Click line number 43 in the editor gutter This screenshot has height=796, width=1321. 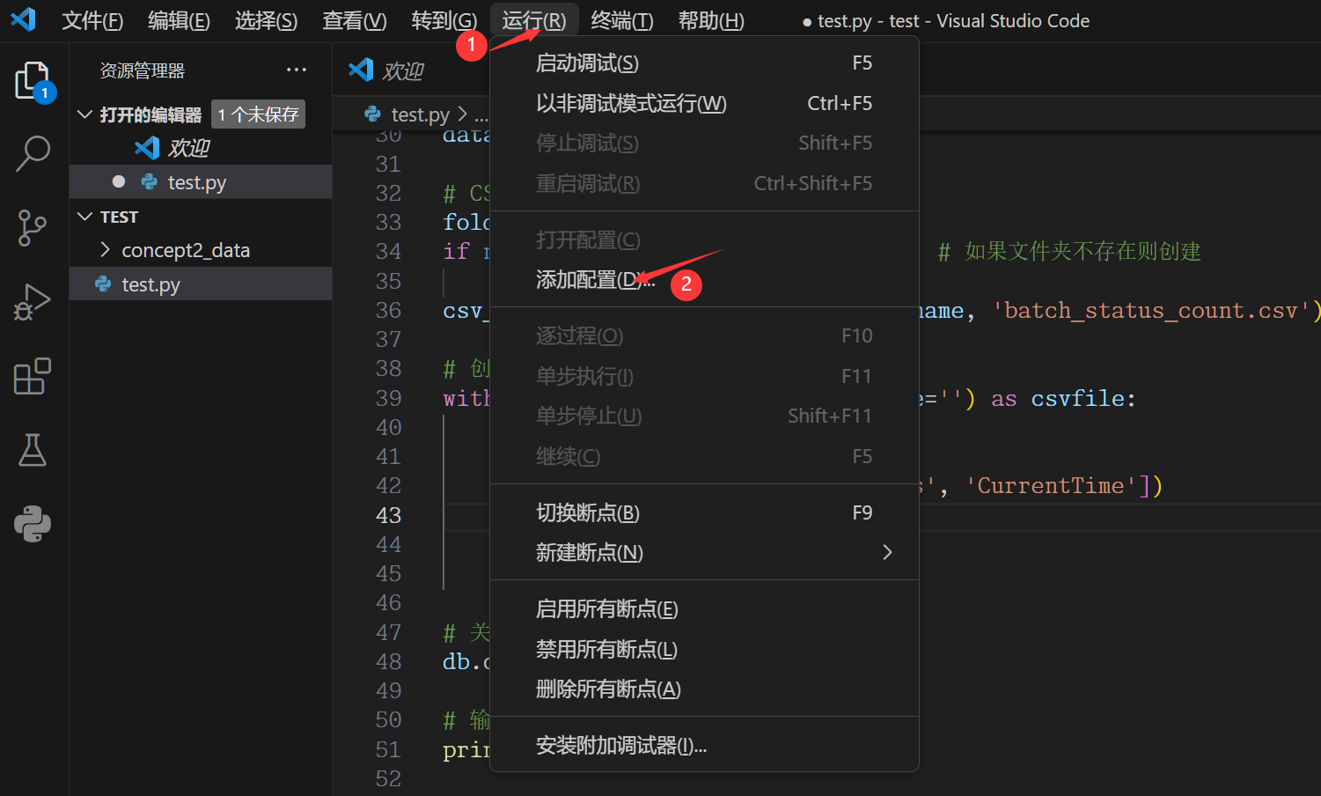(x=388, y=514)
